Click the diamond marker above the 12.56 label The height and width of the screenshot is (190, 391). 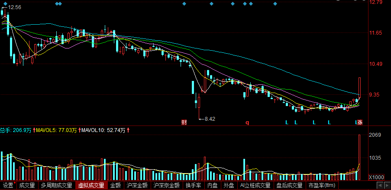tap(5, 3)
